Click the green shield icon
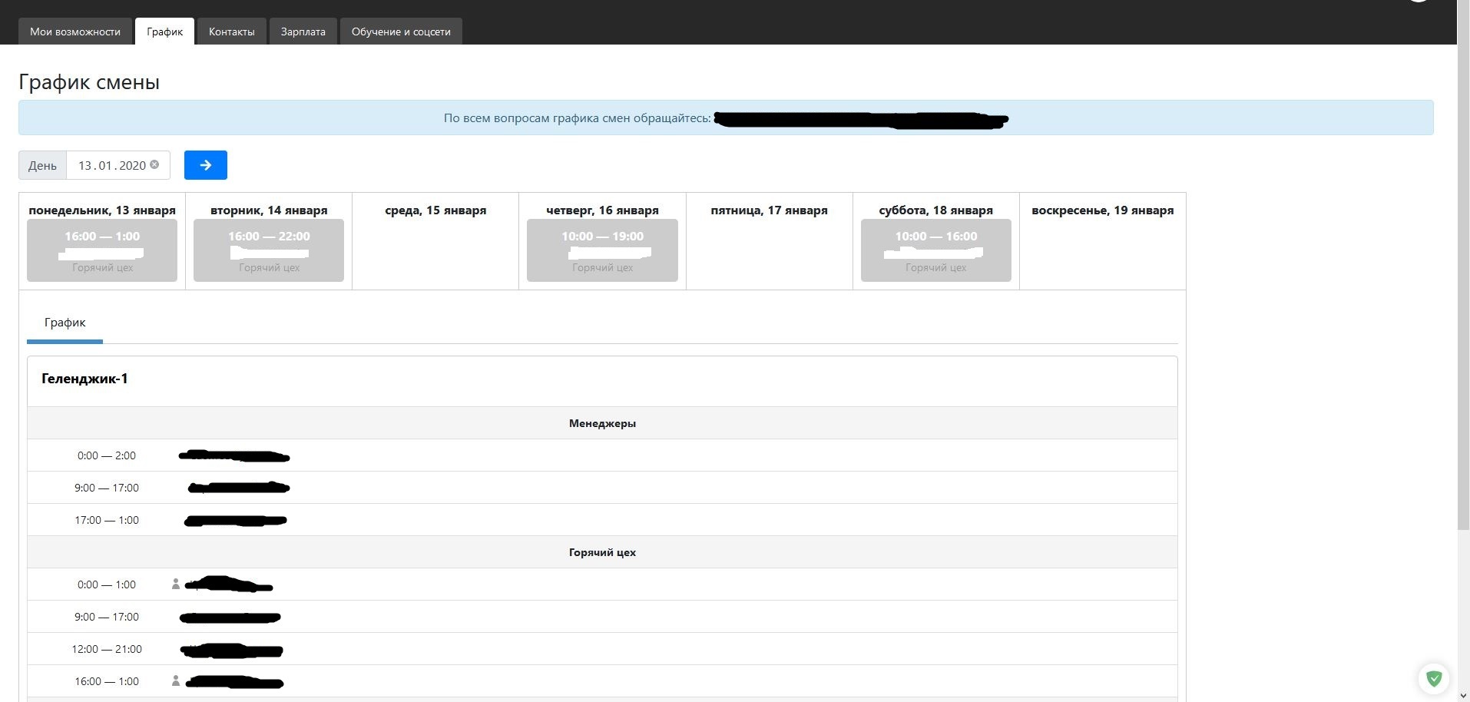1470x702 pixels. point(1434,678)
